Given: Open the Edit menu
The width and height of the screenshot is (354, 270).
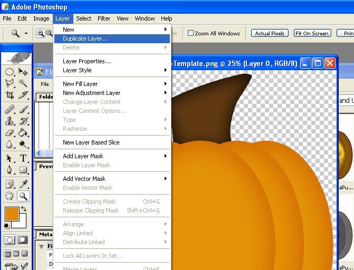Looking at the screenshot, I should pyautogui.click(x=22, y=18).
